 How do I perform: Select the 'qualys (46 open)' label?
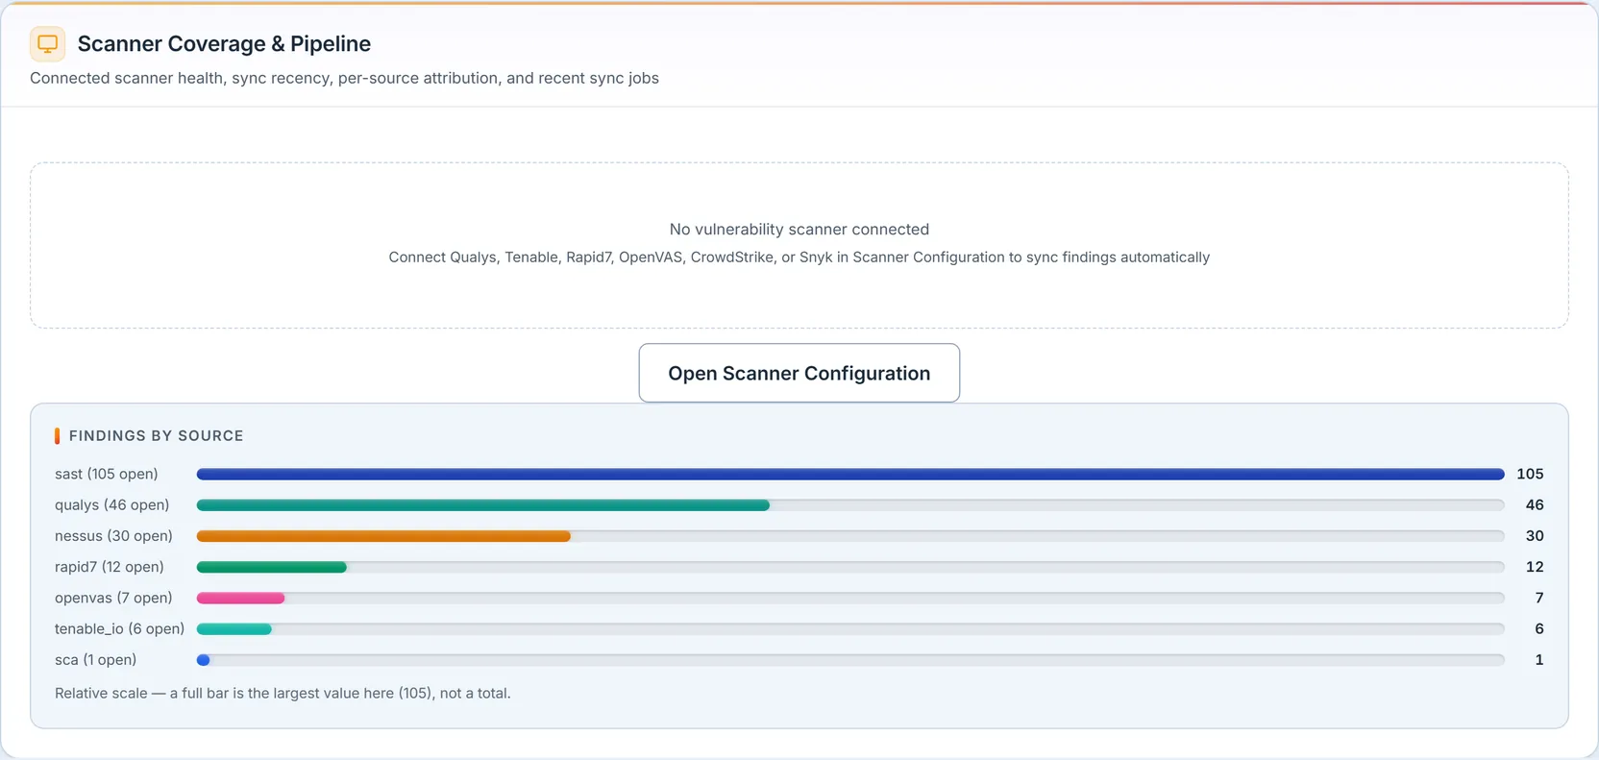tap(111, 504)
